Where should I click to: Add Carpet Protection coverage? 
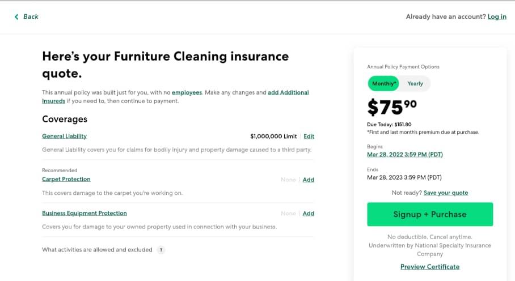coord(308,180)
